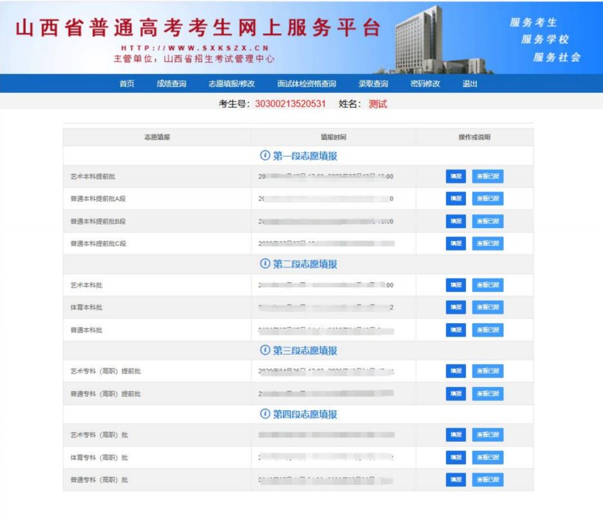Click 填报 for 艺术专科（高职）提前批
This screenshot has height=523, width=603.
coord(455,371)
